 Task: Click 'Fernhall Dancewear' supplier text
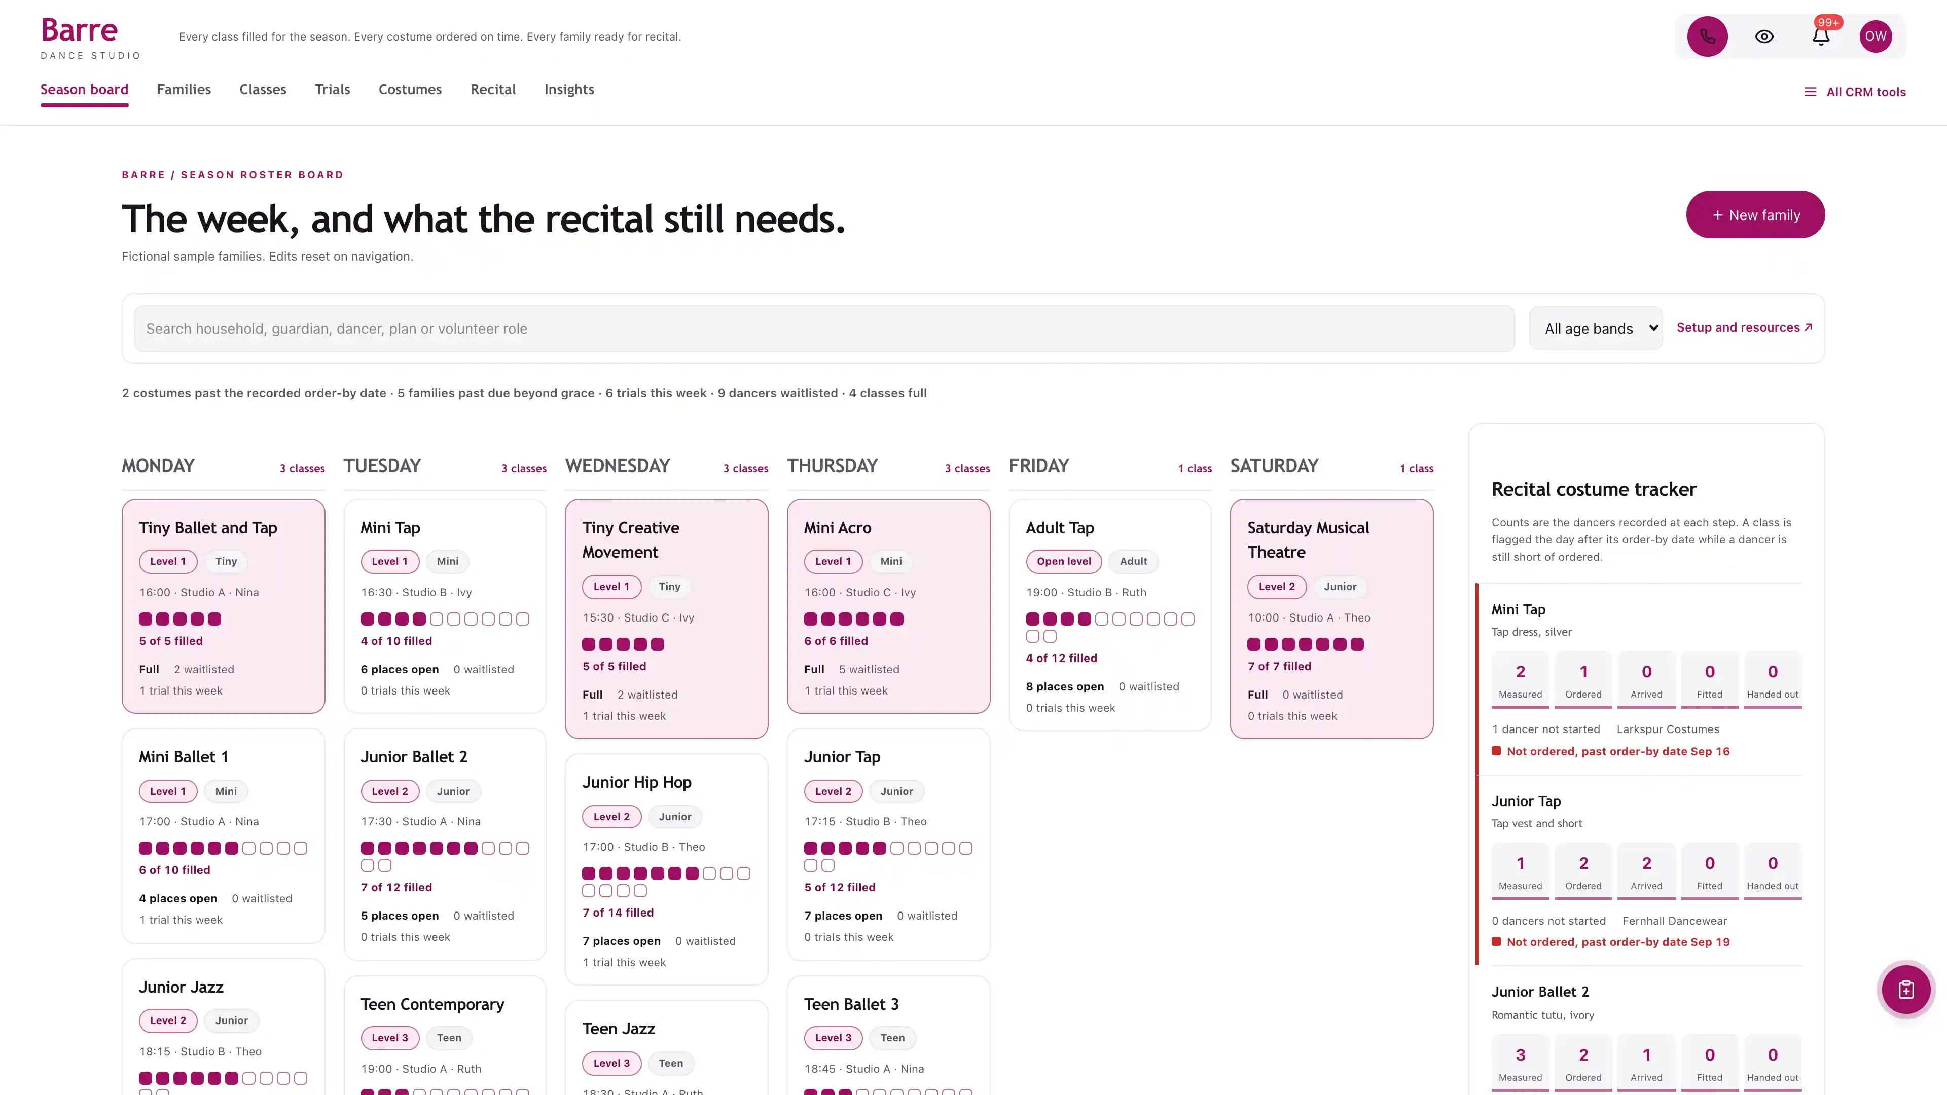[x=1674, y=921]
